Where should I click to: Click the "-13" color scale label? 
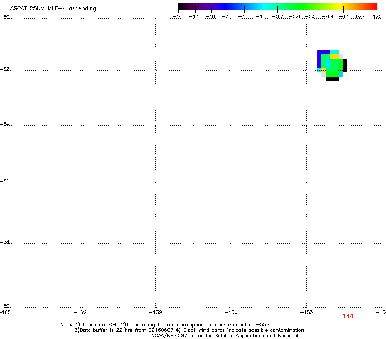click(x=194, y=17)
